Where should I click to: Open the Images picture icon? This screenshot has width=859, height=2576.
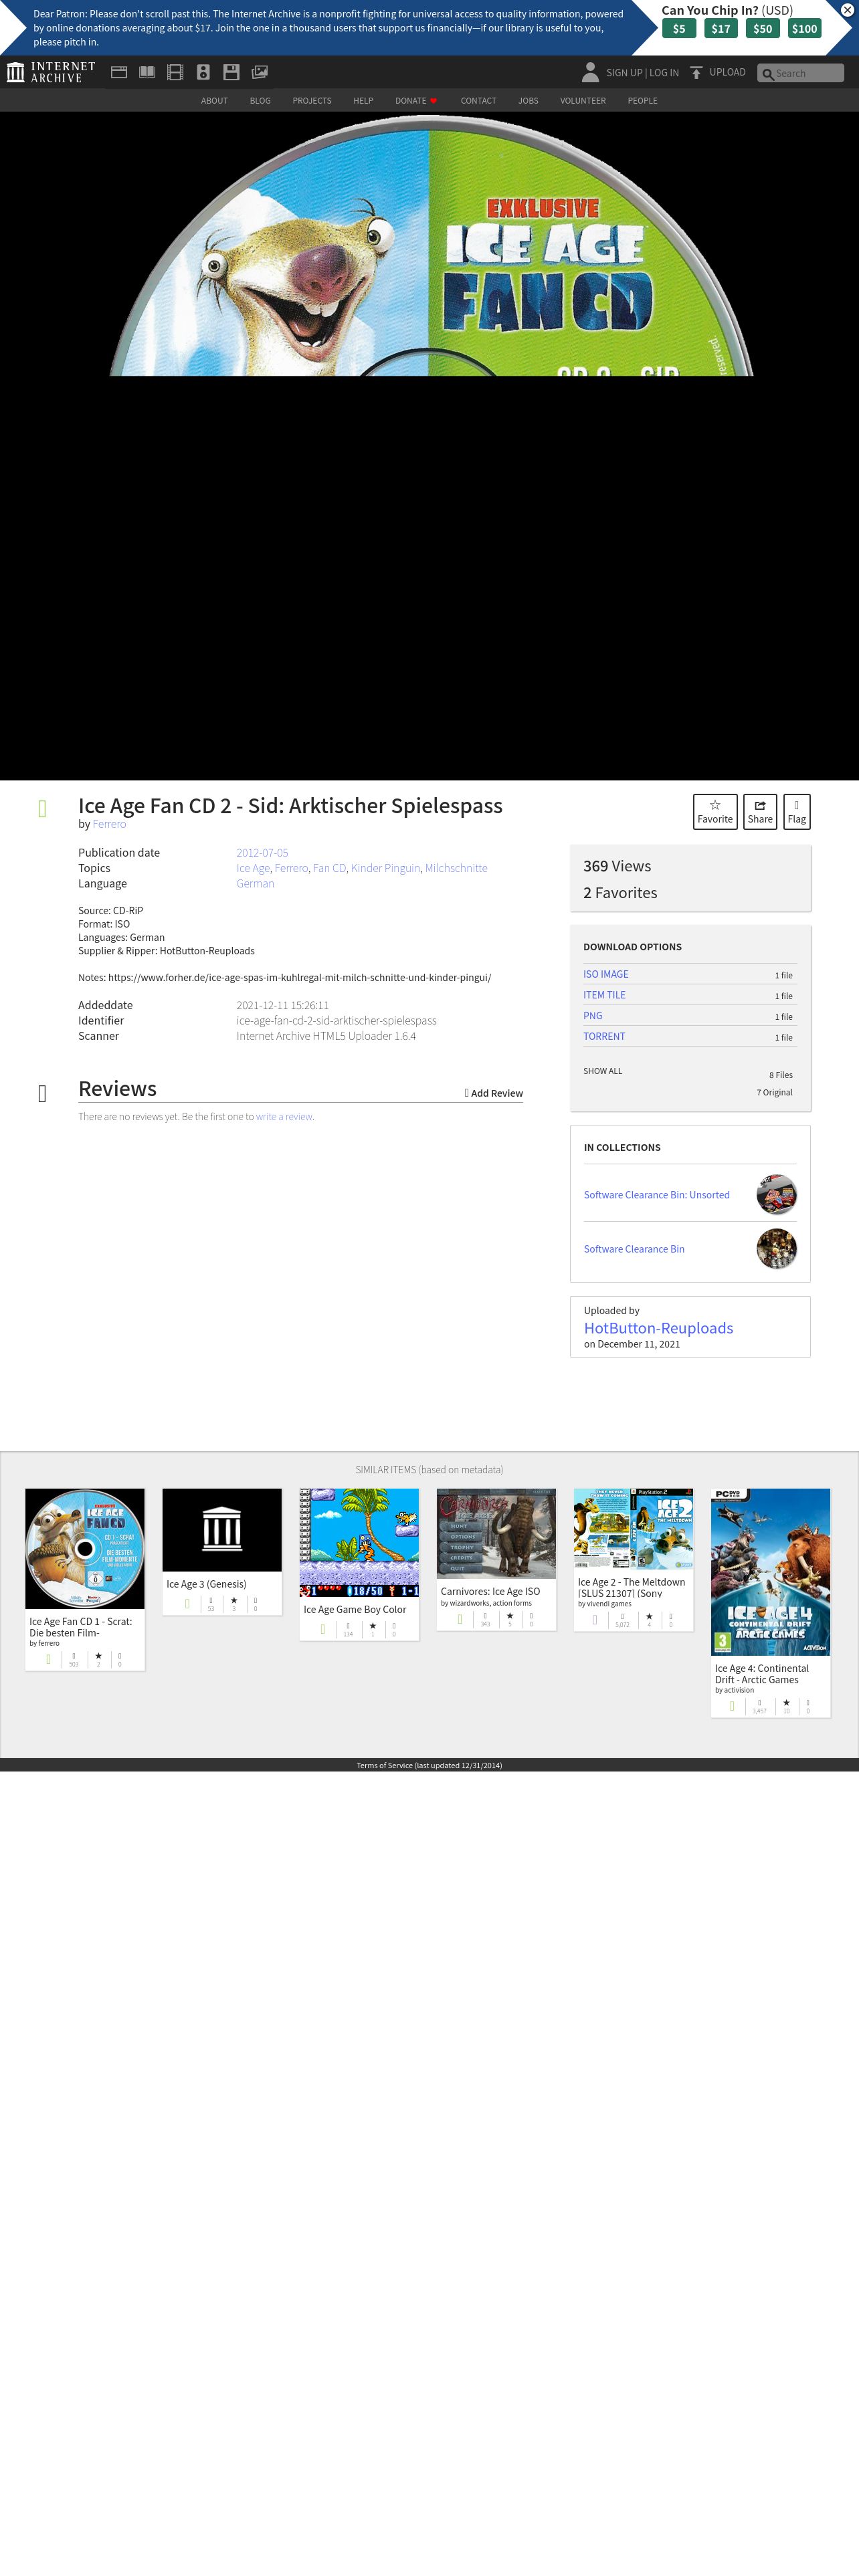point(259,72)
